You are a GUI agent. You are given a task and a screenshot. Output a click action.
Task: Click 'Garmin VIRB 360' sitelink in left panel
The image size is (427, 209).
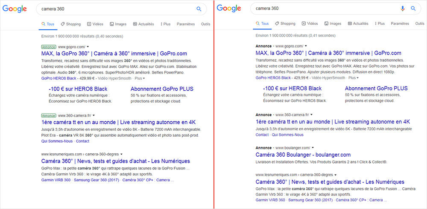pos(56,180)
